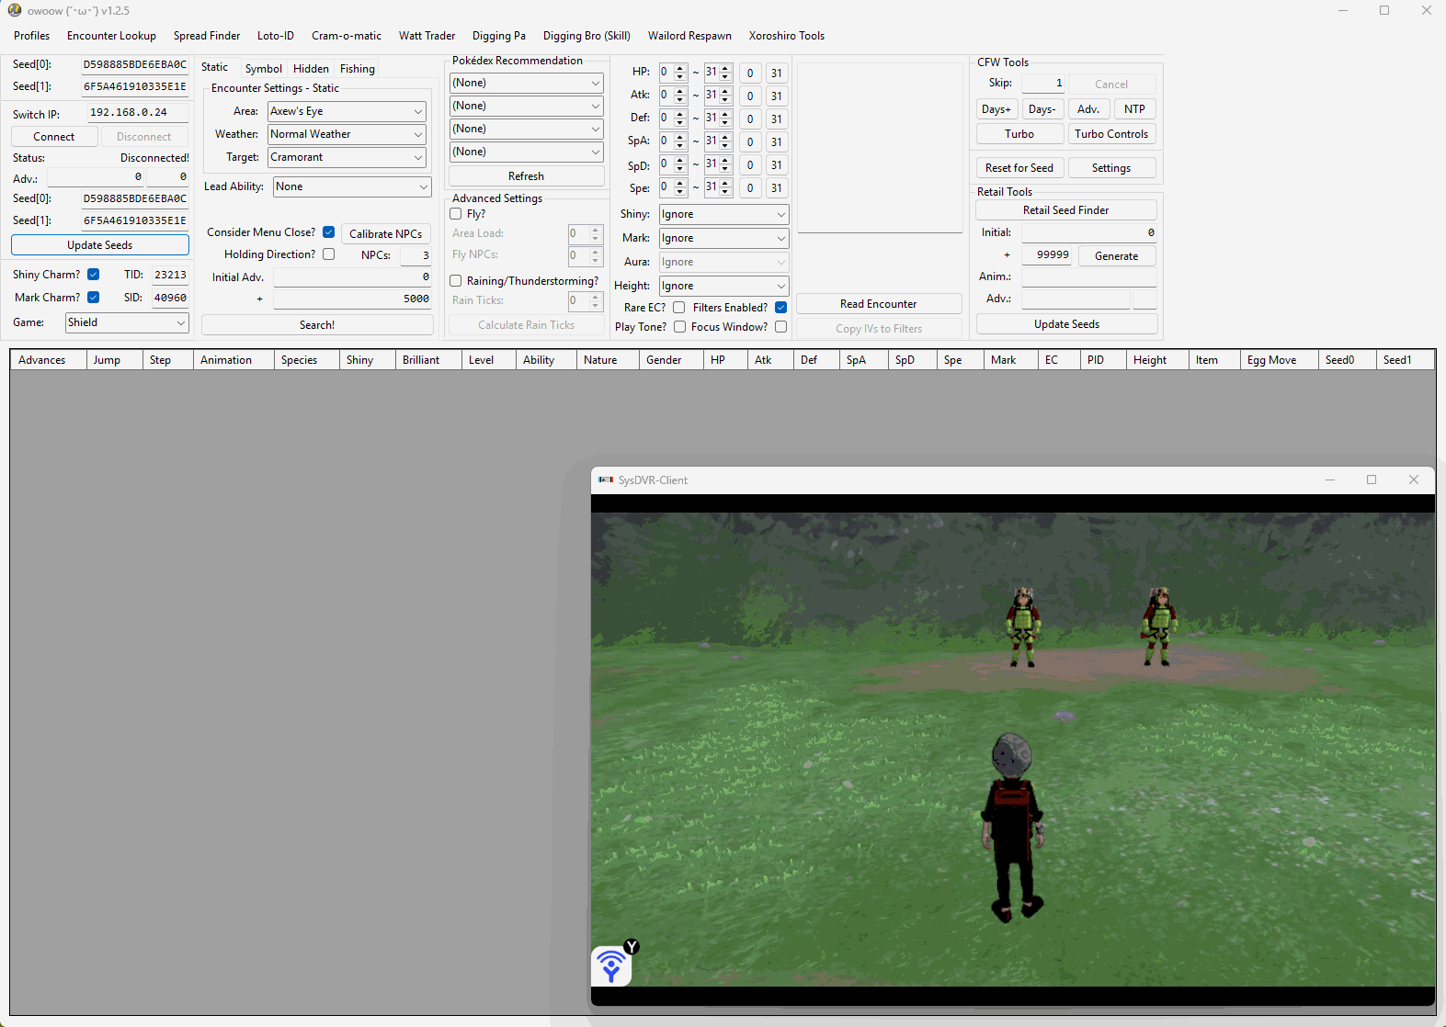Open the Spread Finder menu
Image resolution: width=1446 pixels, height=1027 pixels.
click(207, 36)
